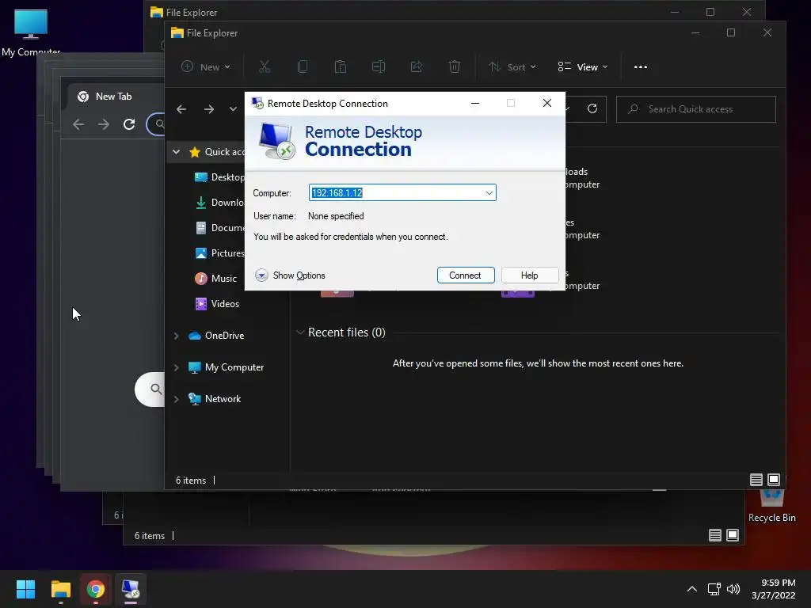The width and height of the screenshot is (811, 608).
Task: Switch to large thumbnails view in front File Explorer status bar
Action: tap(773, 480)
